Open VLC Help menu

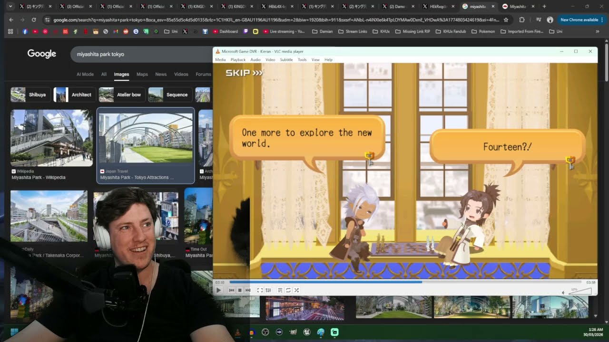click(328, 60)
